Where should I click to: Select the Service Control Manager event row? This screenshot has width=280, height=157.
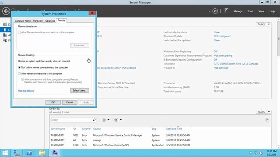[x=160, y=135]
